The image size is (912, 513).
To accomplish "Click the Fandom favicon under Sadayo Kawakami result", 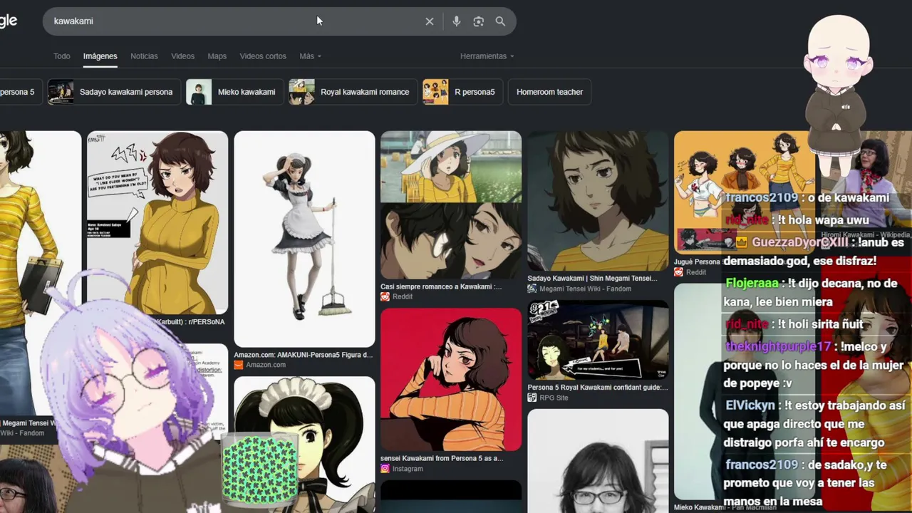I will point(532,289).
